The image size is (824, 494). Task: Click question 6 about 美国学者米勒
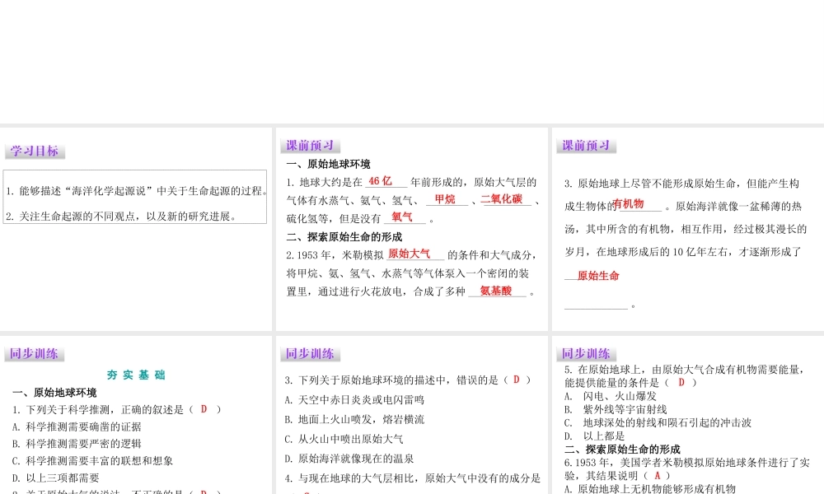[687, 469]
